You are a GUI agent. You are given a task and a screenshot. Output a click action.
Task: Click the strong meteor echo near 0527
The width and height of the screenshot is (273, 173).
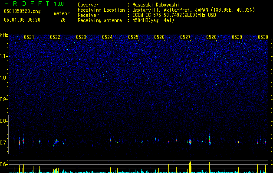[x=190, y=141]
